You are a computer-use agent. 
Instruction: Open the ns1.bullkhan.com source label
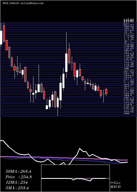[32, 3]
